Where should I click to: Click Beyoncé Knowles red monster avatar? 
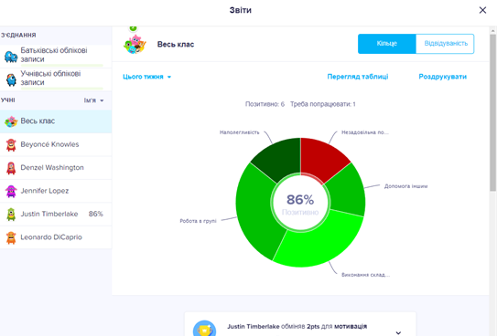tap(11, 145)
